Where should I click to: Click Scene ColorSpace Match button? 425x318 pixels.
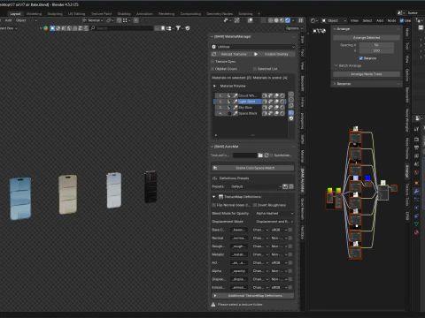coord(253,168)
